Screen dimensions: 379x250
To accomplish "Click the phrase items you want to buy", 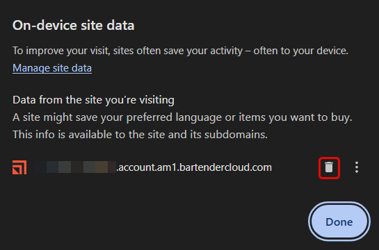I will coord(296,117).
